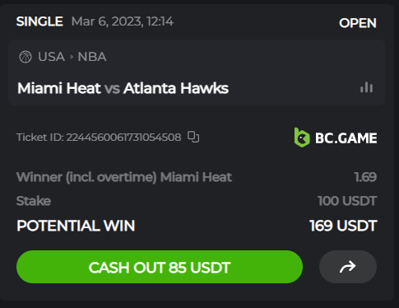
Task: Click the share arrow button
Action: 348,267
